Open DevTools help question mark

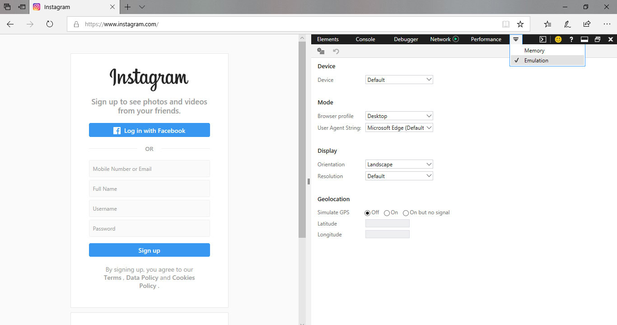[x=571, y=39]
